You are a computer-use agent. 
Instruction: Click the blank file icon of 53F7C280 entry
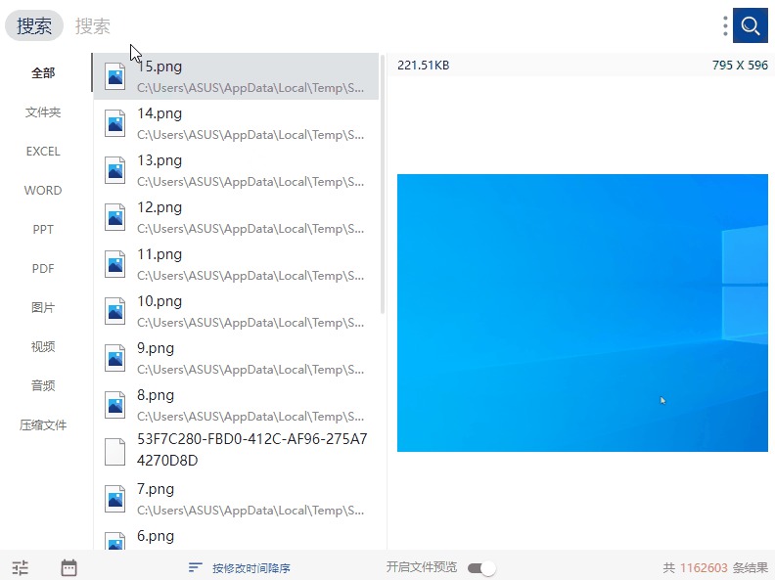pos(115,452)
